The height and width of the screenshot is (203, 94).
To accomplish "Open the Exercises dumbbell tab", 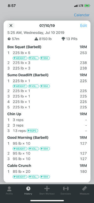I will pos(66,189).
